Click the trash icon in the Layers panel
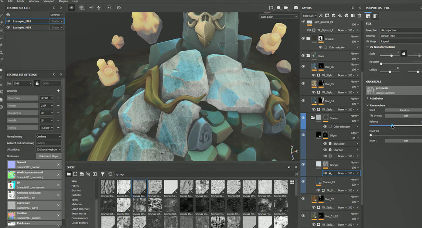Image resolution: width=422 pixels, height=228 pixels. (360, 15)
